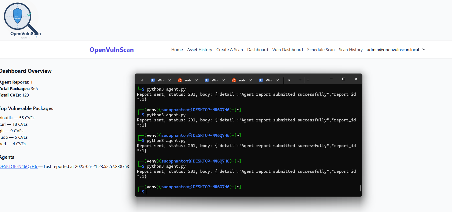Close the first PowerShell terminal tab
452x212 pixels.
click(x=170, y=80)
